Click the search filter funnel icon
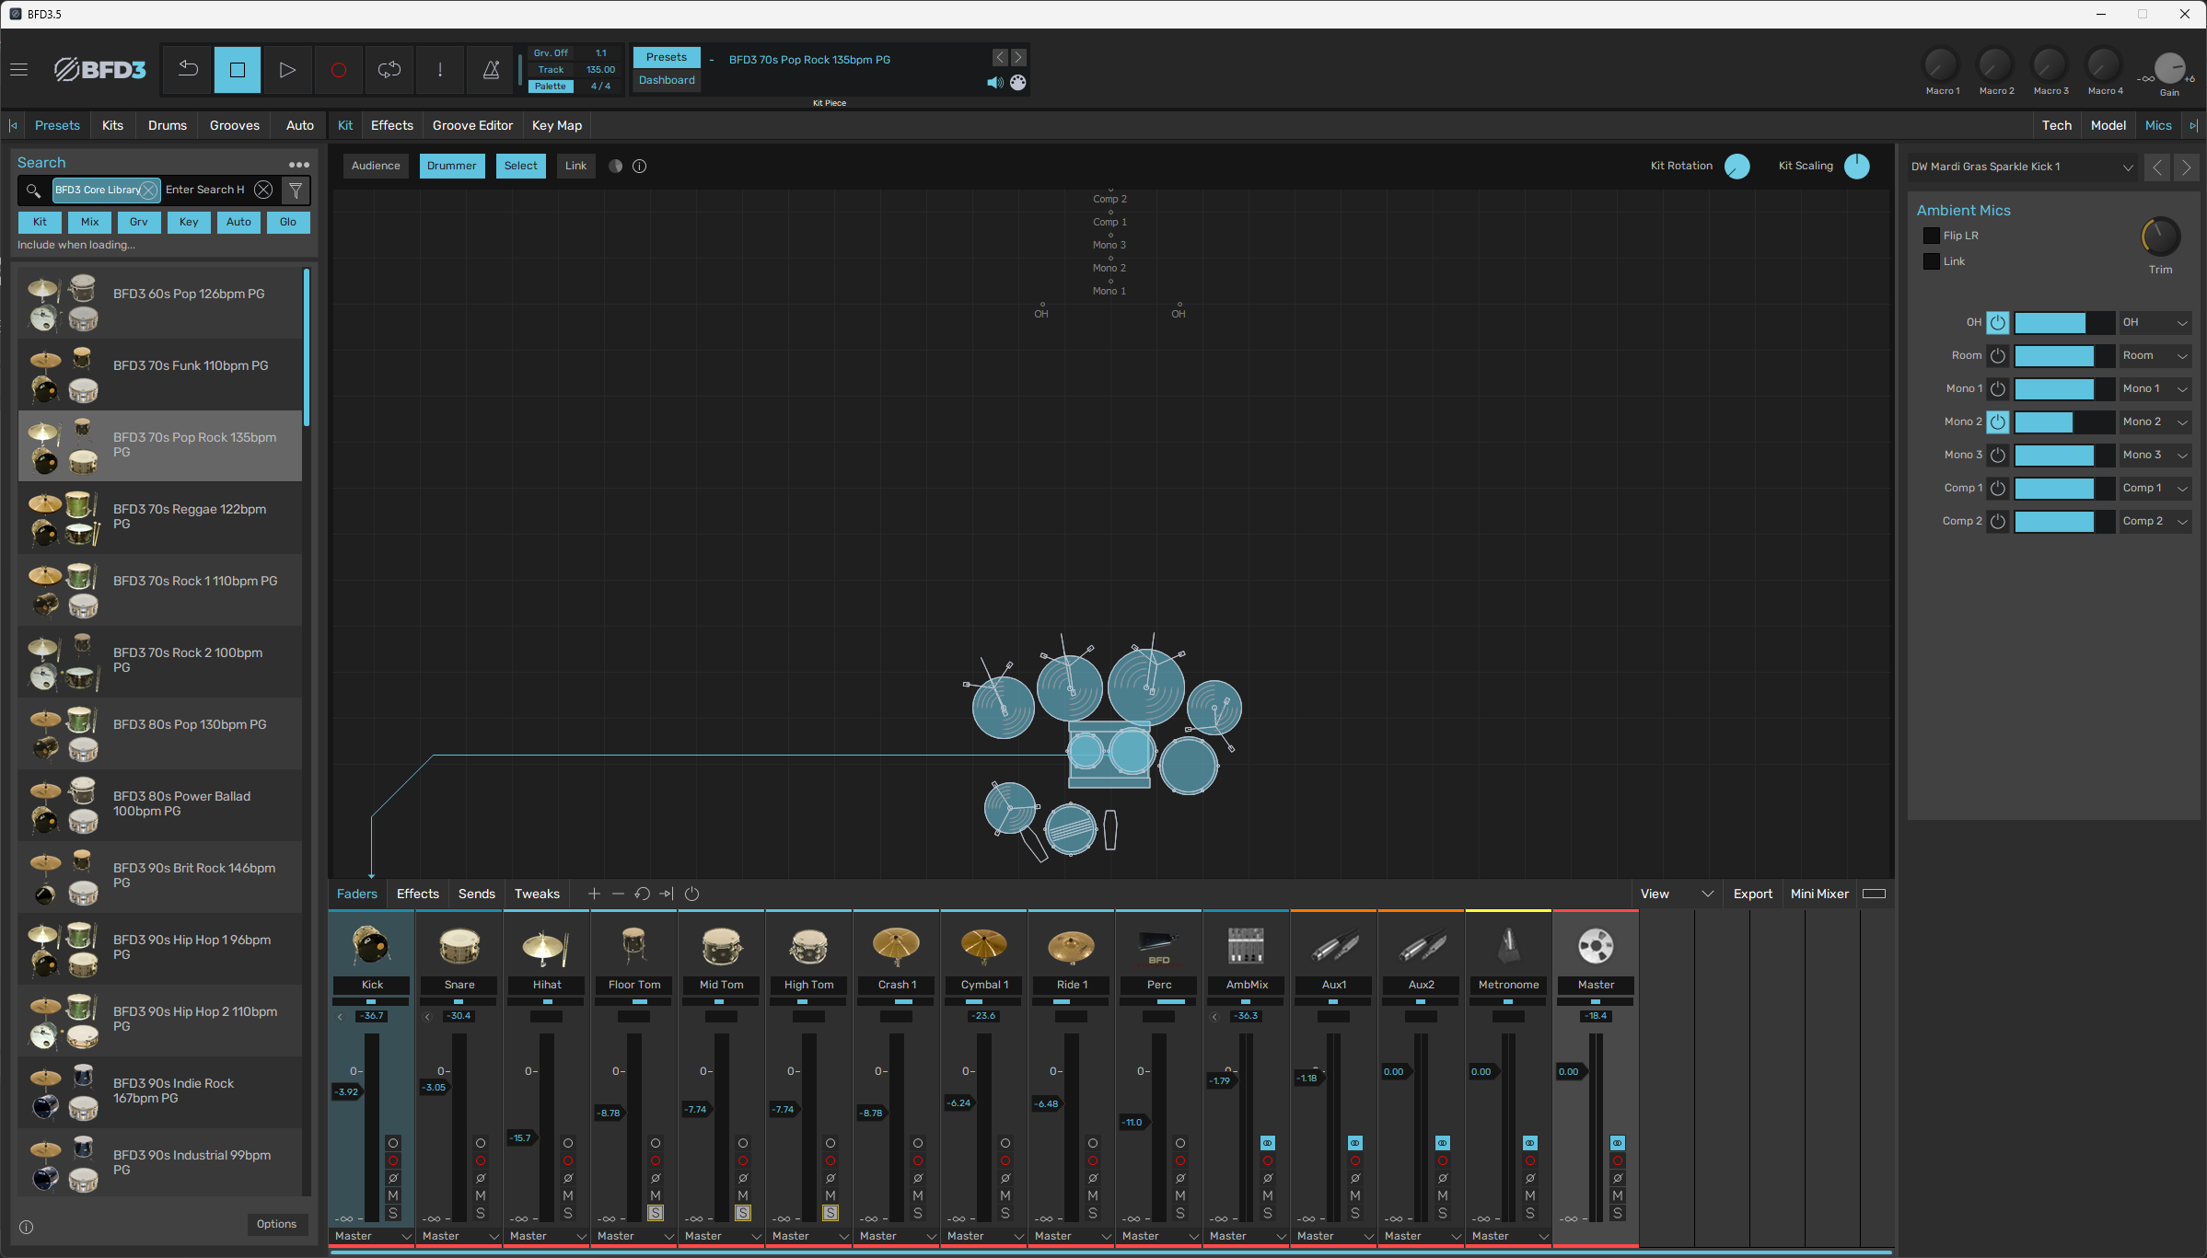 [296, 190]
